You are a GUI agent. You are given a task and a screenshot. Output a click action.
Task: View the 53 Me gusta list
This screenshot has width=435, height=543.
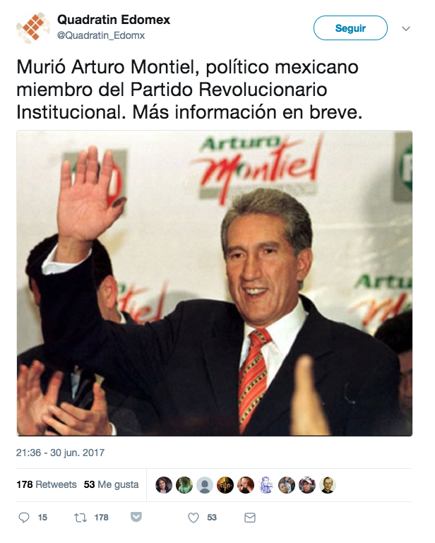[x=111, y=484]
